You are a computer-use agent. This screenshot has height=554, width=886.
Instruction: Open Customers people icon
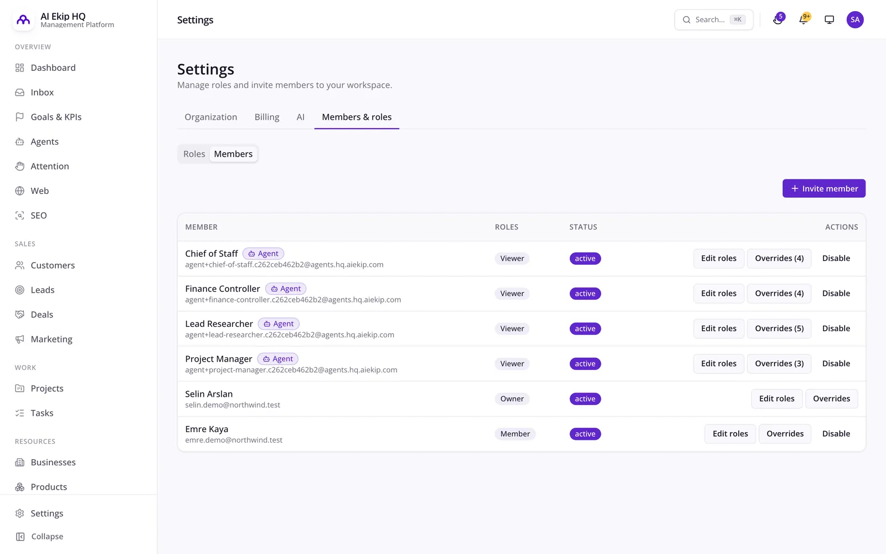point(20,265)
